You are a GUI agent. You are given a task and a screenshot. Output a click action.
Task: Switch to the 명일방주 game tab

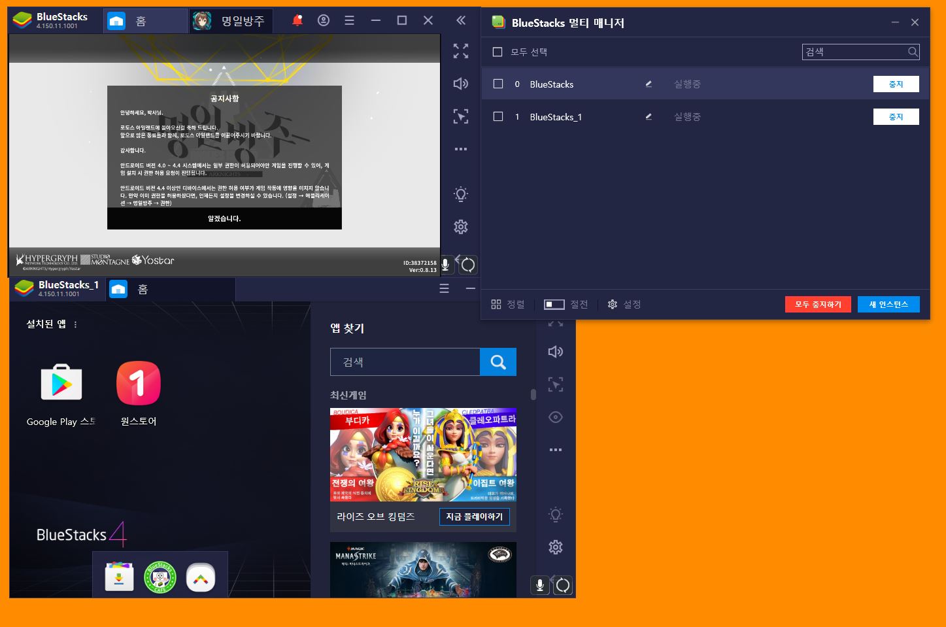230,21
